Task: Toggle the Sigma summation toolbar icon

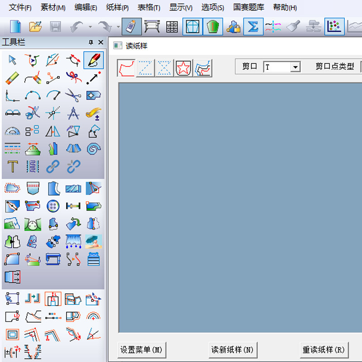Action: coord(253,27)
